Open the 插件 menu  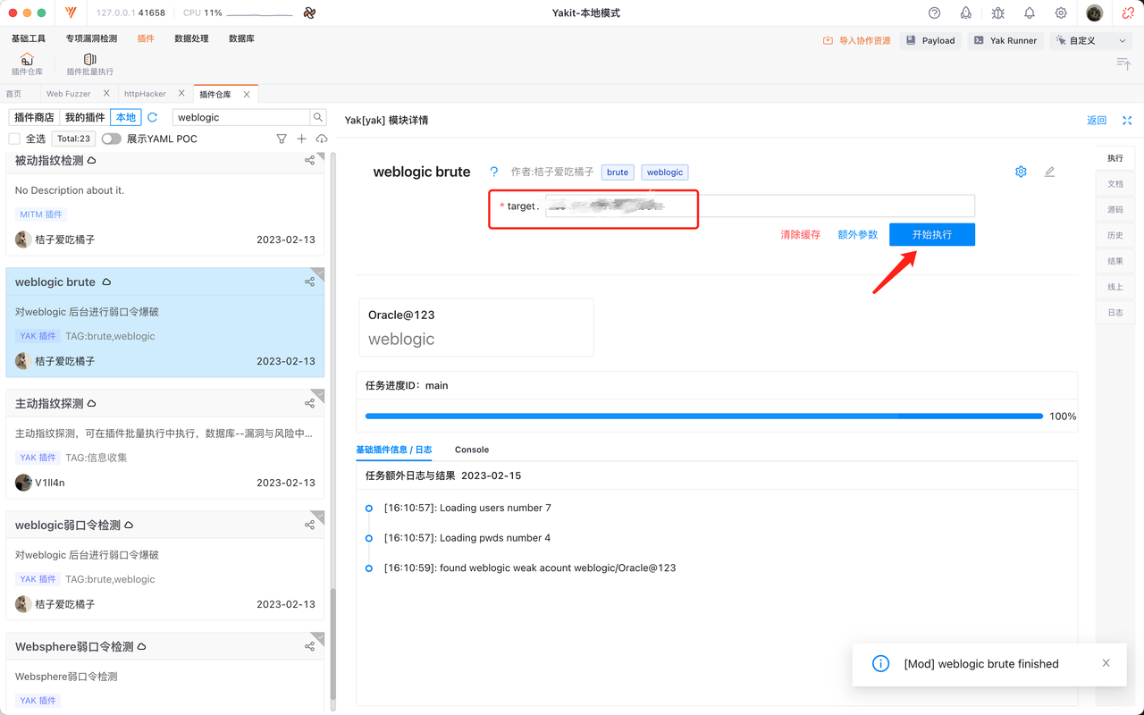click(x=146, y=38)
